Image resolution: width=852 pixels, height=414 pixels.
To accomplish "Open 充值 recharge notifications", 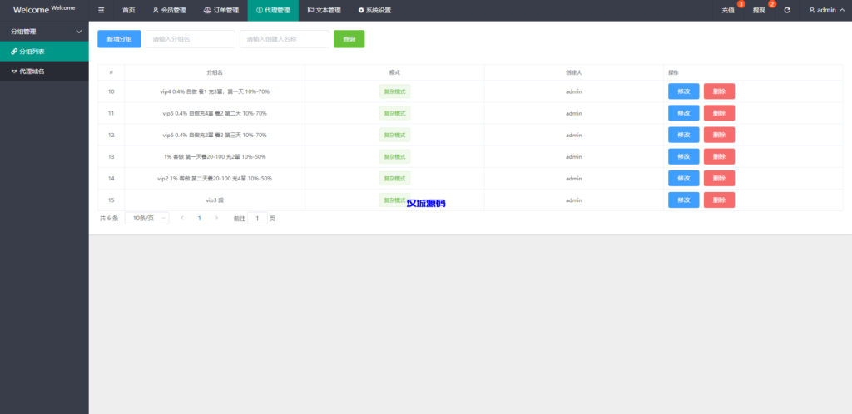I will (x=729, y=11).
